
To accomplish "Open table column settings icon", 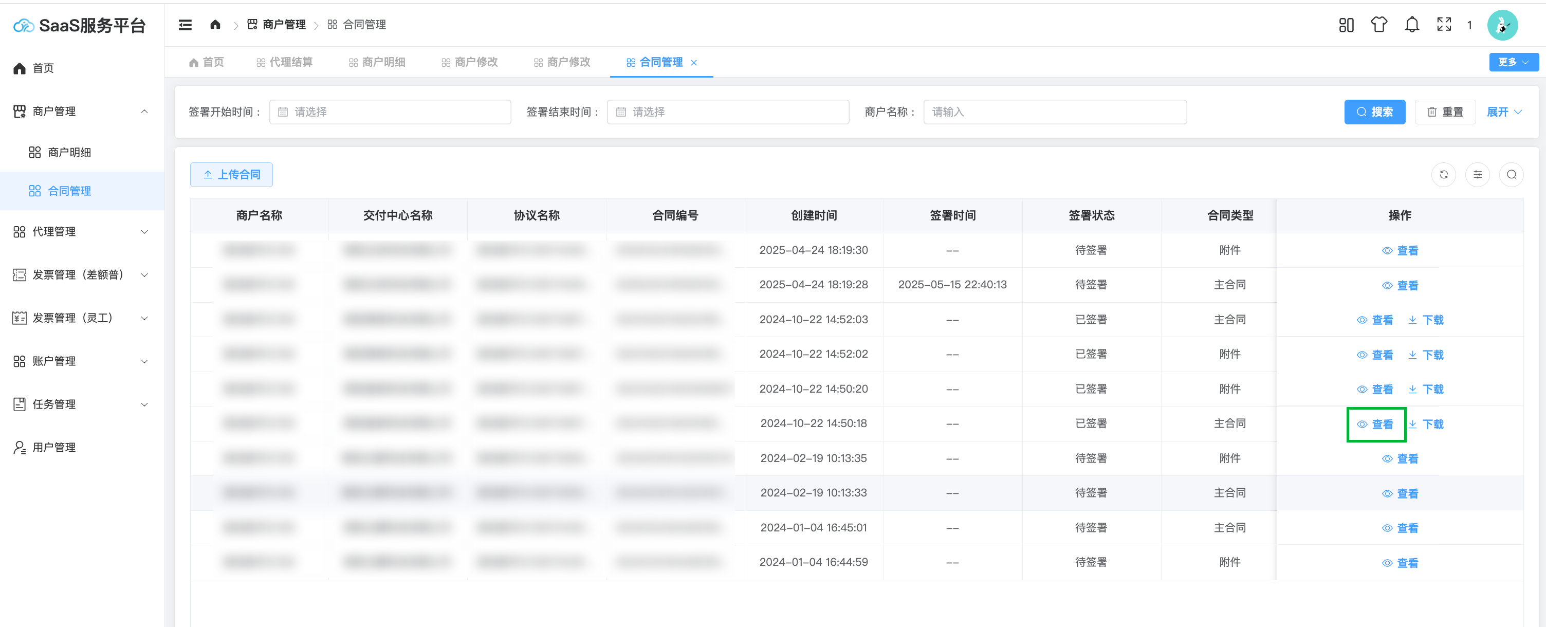I will (x=1477, y=175).
